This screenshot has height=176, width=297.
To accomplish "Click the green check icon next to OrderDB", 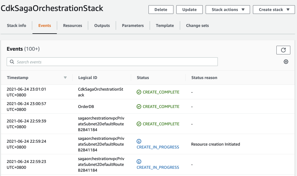I will click(x=139, y=106).
